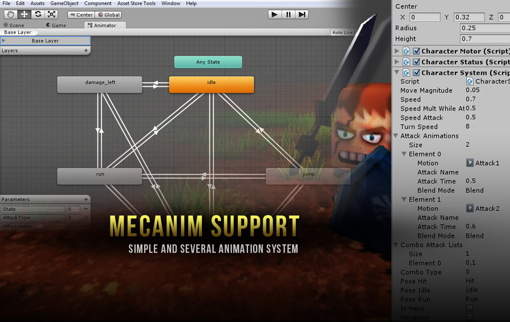Remove the AttackType parameter with its minus icon

(x=86, y=218)
